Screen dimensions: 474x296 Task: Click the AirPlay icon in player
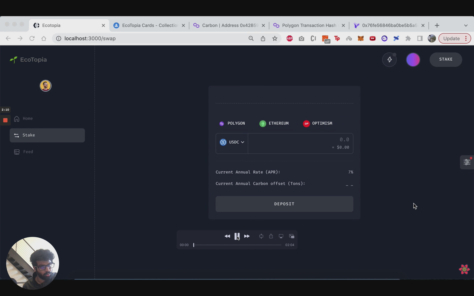point(281,236)
